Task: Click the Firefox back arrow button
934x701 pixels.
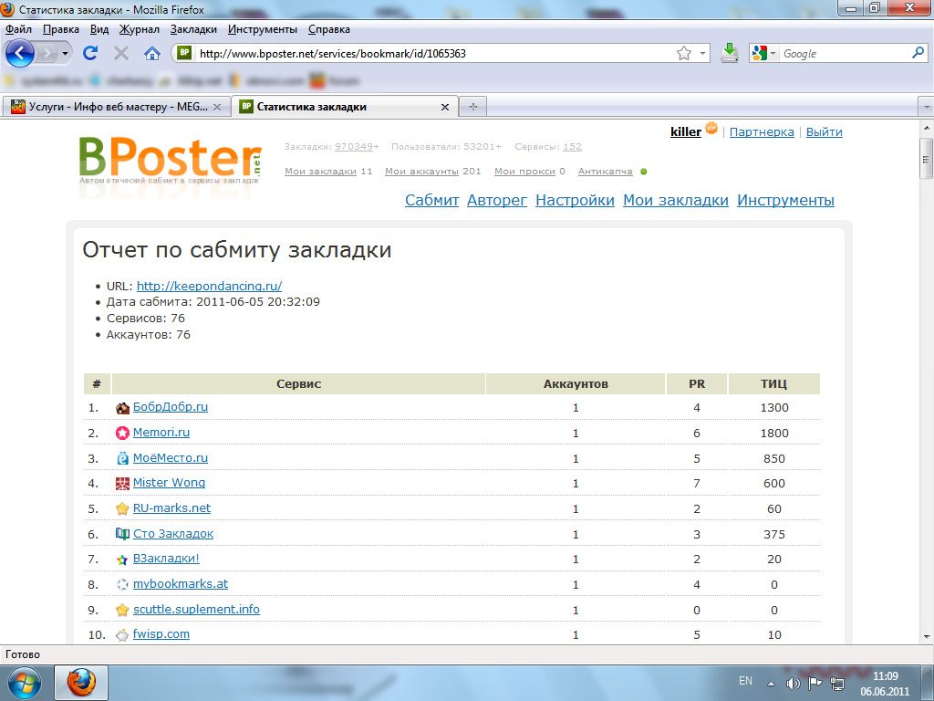Action: (20, 54)
